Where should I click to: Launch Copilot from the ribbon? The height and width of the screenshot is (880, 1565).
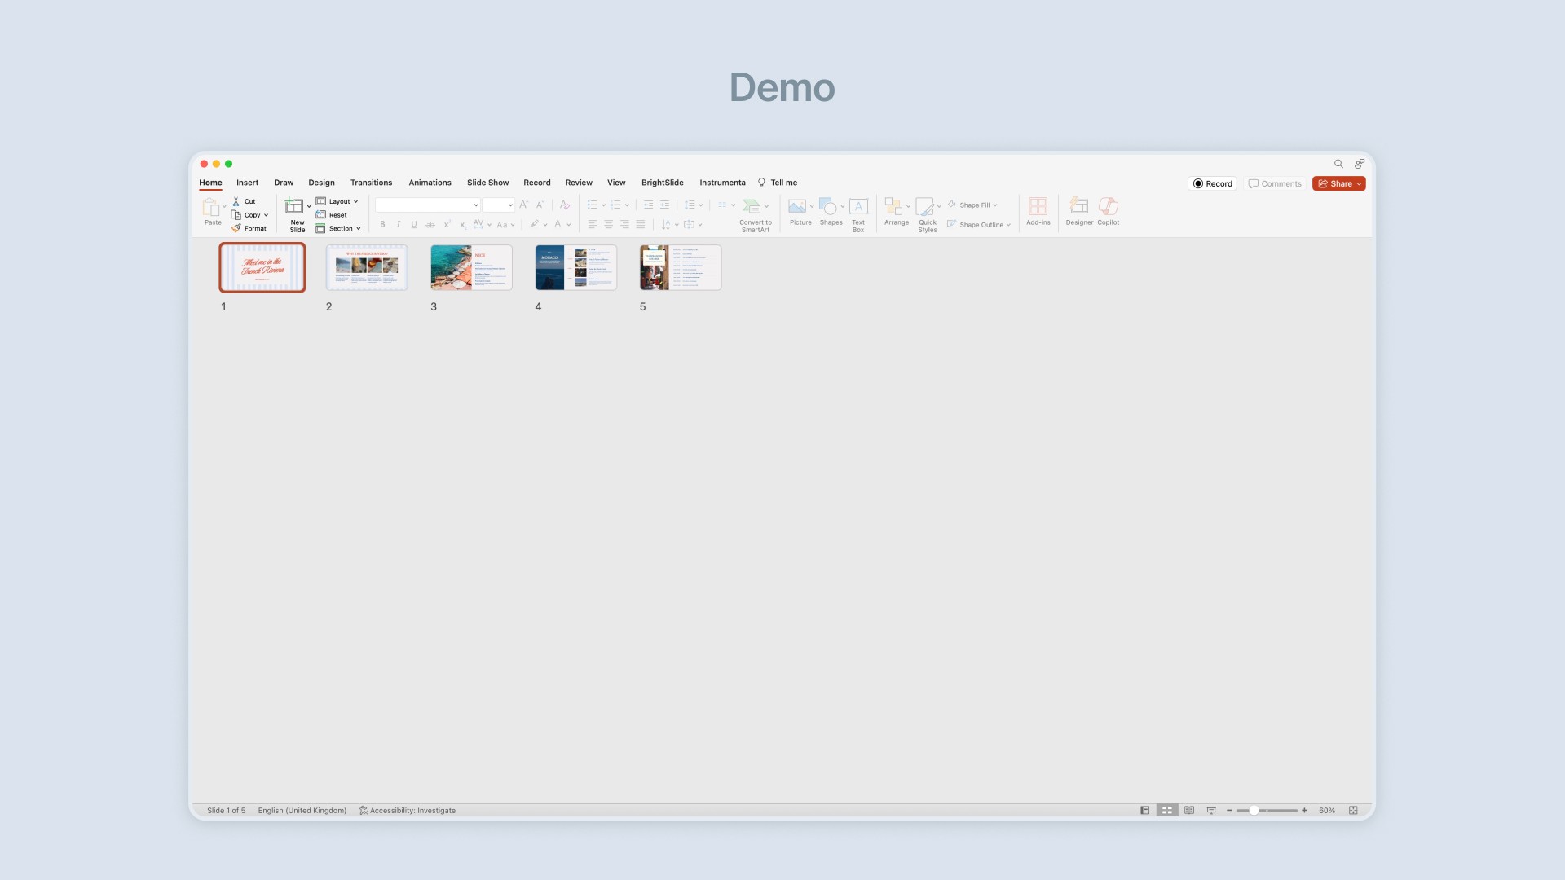pos(1108,207)
